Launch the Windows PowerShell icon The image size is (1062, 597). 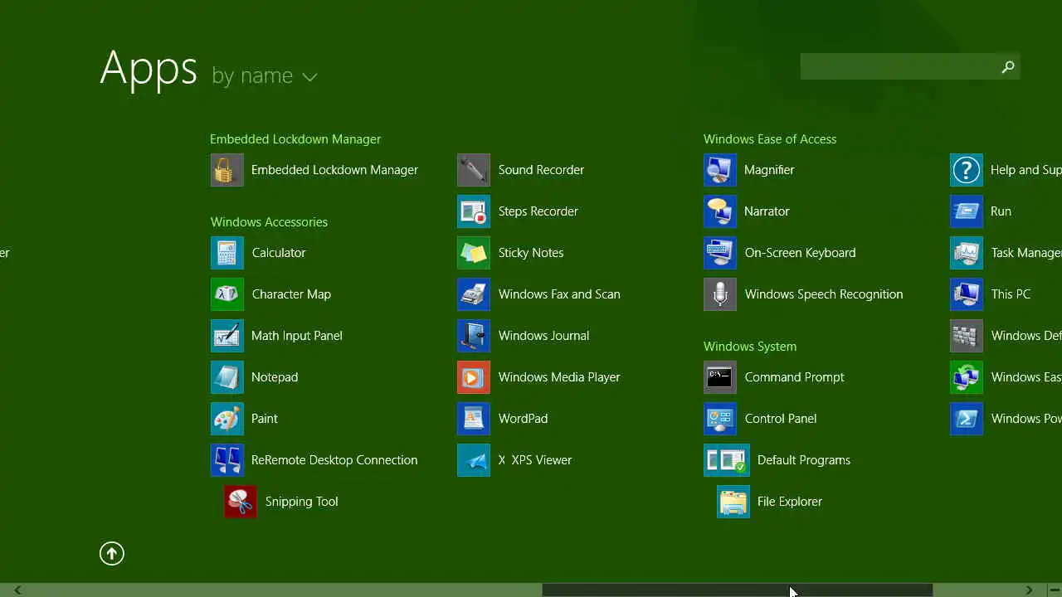[967, 419]
